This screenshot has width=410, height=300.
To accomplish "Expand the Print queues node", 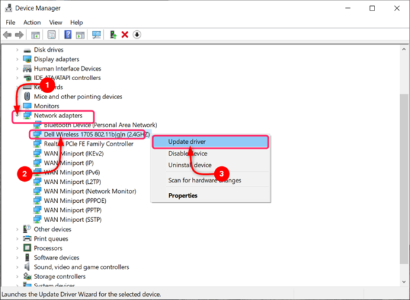I will [17, 238].
